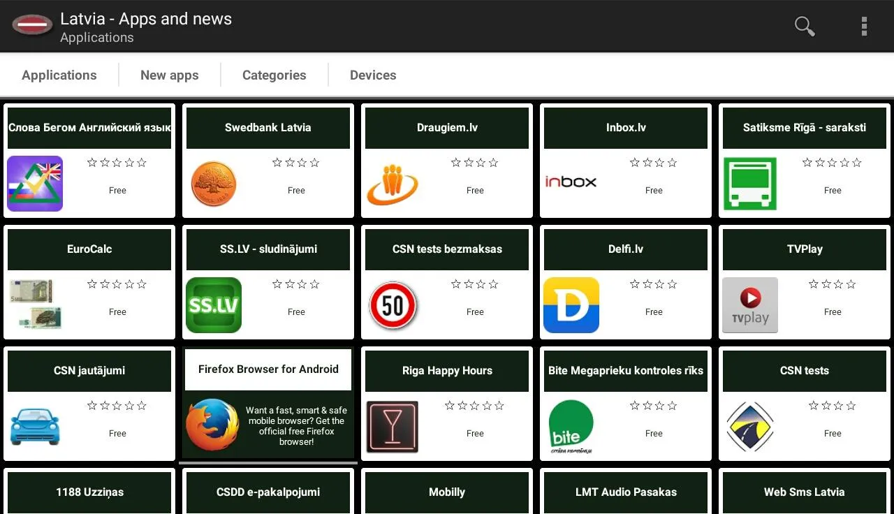Select the green bus Satiksme Rīgā icon
894x514 pixels.
[x=750, y=184]
